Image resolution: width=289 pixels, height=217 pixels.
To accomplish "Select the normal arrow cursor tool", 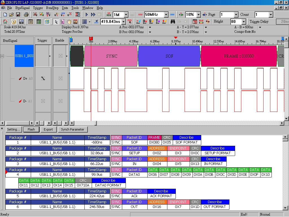I will coord(56,21).
